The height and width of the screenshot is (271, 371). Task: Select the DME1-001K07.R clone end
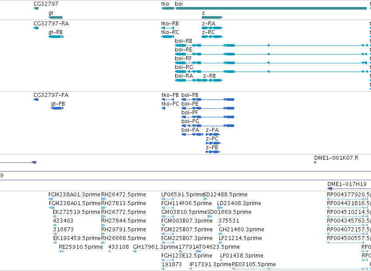tap(315, 162)
